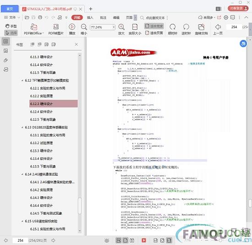Open bookmark 6.12.3 硬件设计
Viewport: 252px width, 245px height.
[54, 104]
